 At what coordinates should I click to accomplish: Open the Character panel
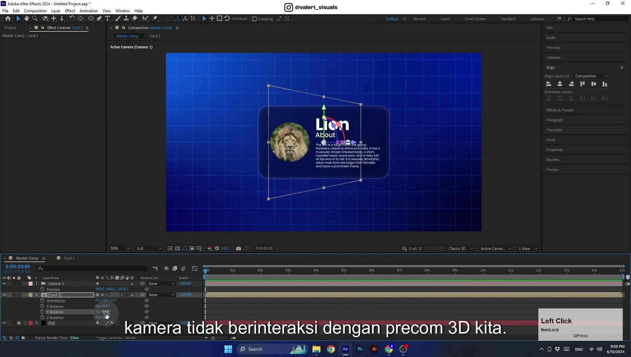click(x=554, y=130)
